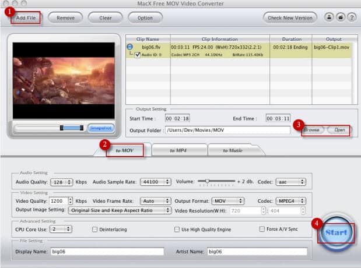Open the Video Frame Rate Auto dropdown
This screenshot has height=268, width=361.
coord(156,201)
